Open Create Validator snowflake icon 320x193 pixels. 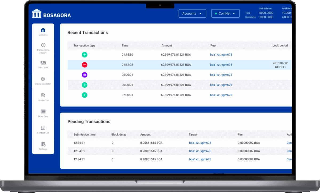pos(43,79)
